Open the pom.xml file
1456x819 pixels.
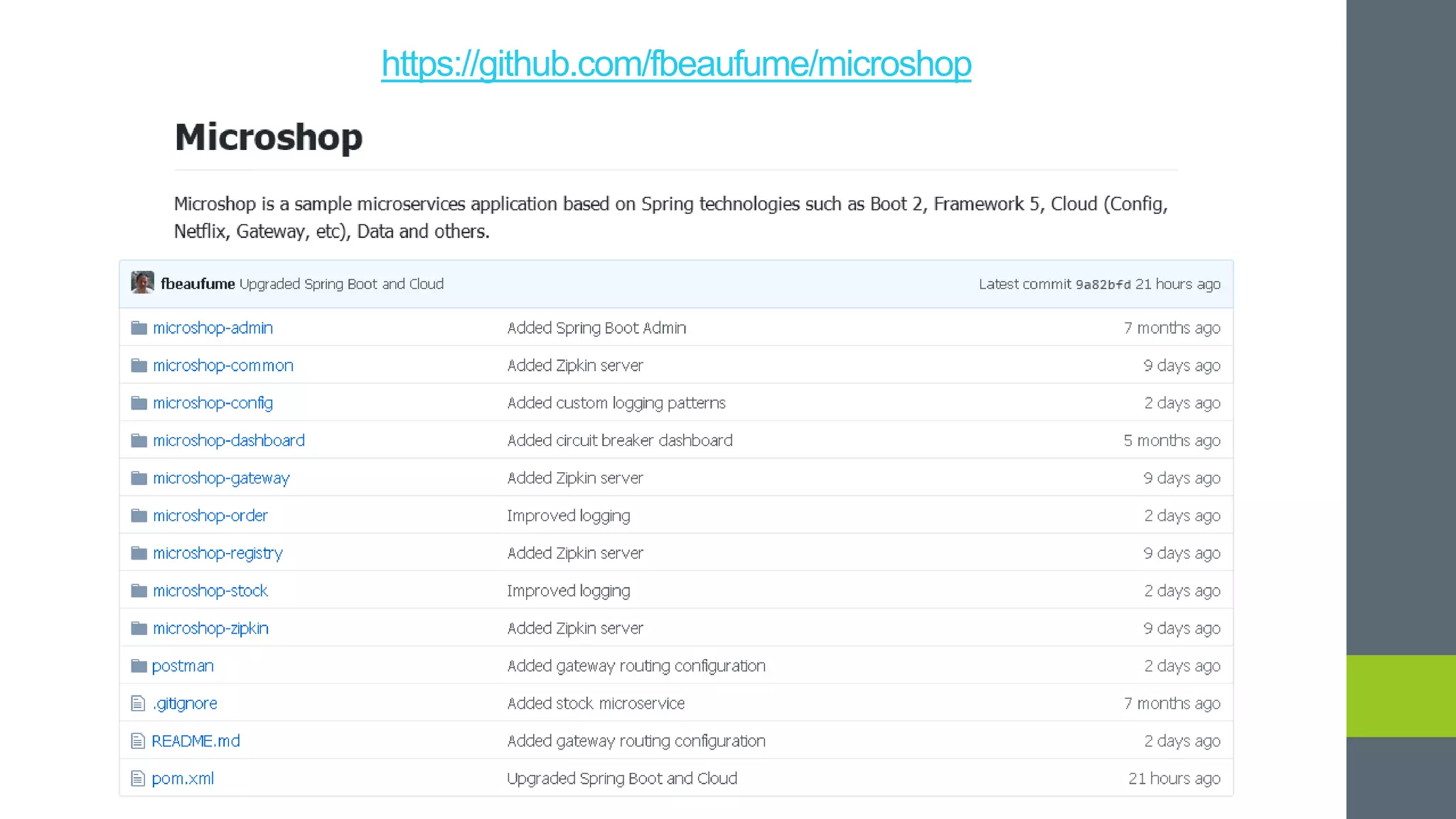[x=183, y=778]
